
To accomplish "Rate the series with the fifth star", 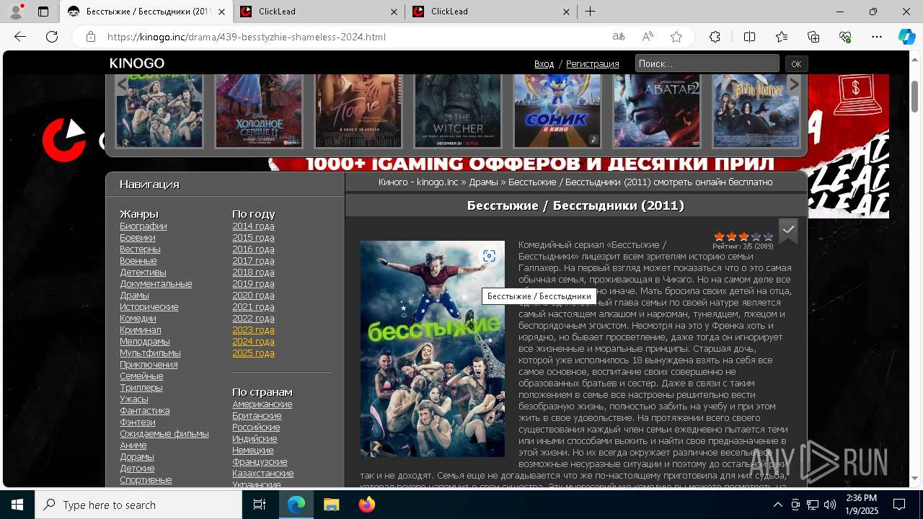I will [768, 236].
